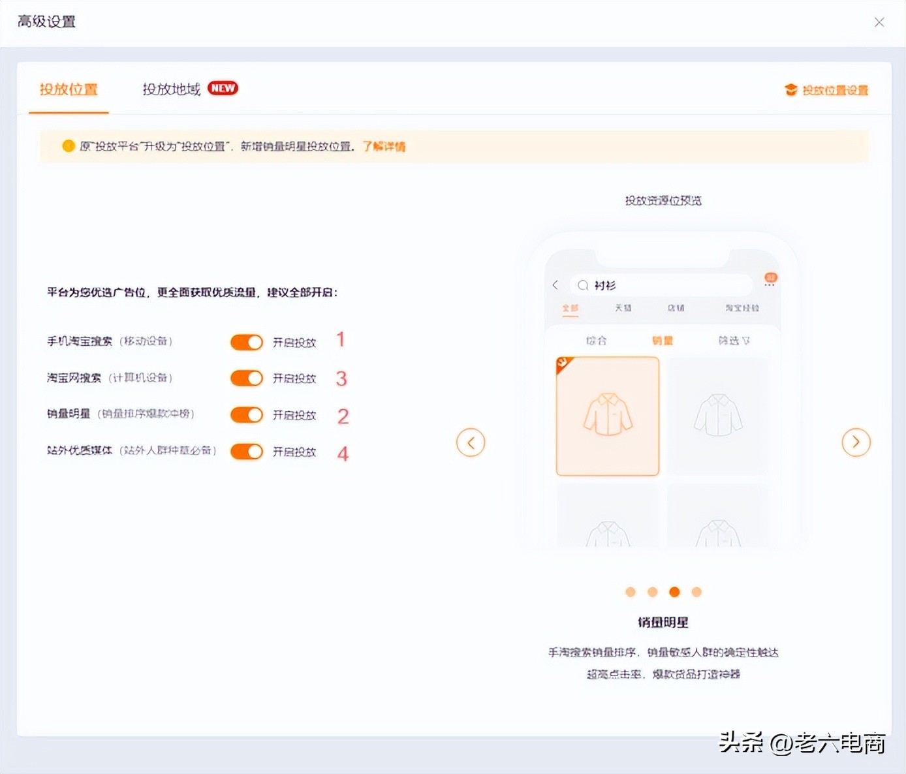Screen dimensions: 906x774
Task: Click the graduation cap icon beside 投放位置设置
Action: (x=791, y=90)
